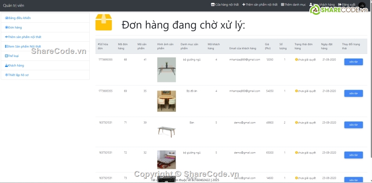
Task: Click the coffee table image of order 71
Action: click(x=166, y=132)
